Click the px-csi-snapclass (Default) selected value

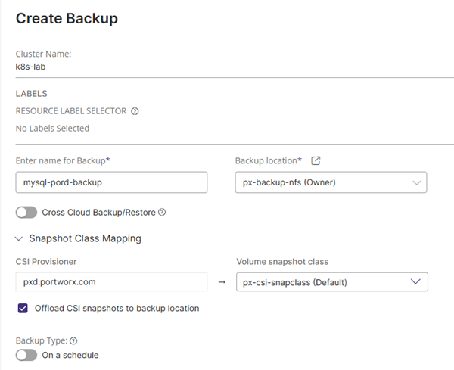tap(295, 282)
